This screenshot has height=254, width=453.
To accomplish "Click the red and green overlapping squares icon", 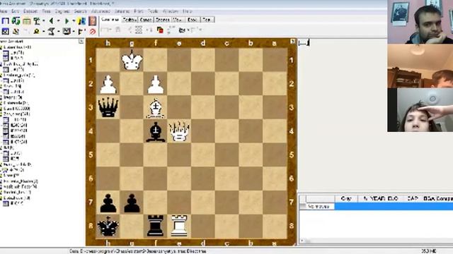I will point(160,30).
